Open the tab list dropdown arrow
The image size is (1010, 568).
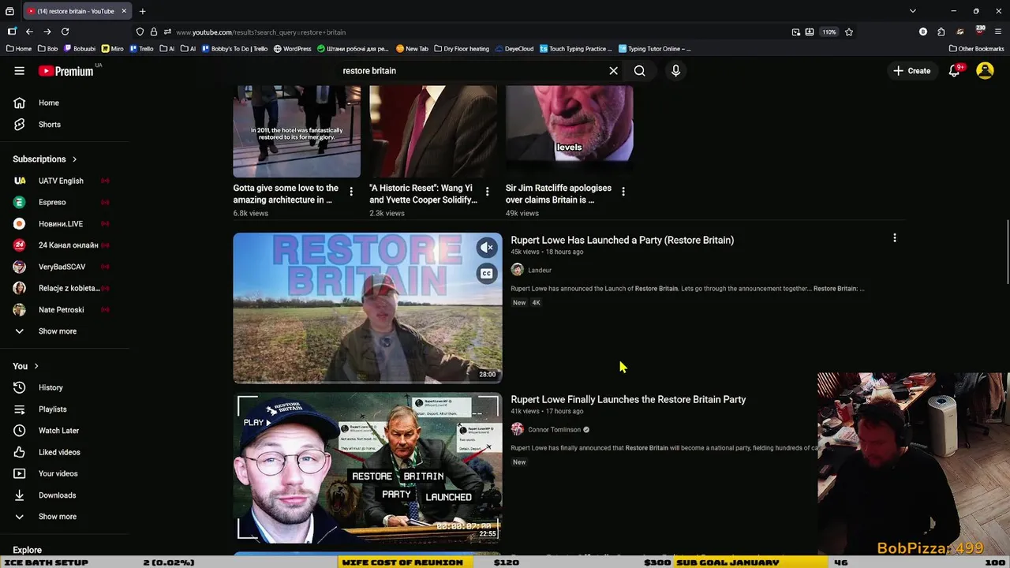click(913, 11)
